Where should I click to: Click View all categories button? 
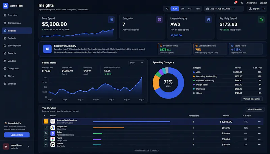click(251, 99)
